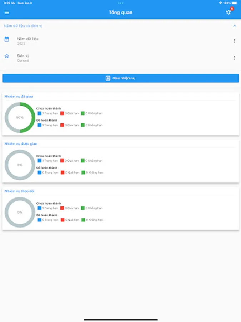
Task: Open the Nhiệm vụ theo dõi card title
Action: click(x=19, y=191)
